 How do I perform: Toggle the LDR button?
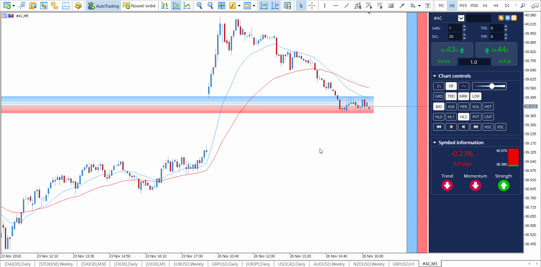[476, 96]
